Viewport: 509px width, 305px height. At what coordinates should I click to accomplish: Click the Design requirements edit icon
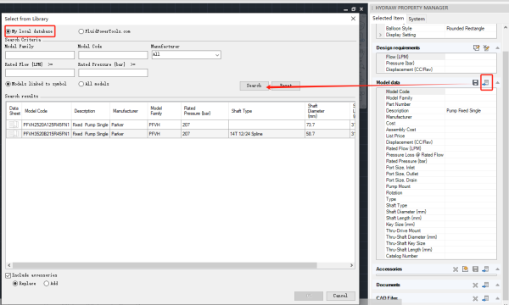tap(476, 47)
